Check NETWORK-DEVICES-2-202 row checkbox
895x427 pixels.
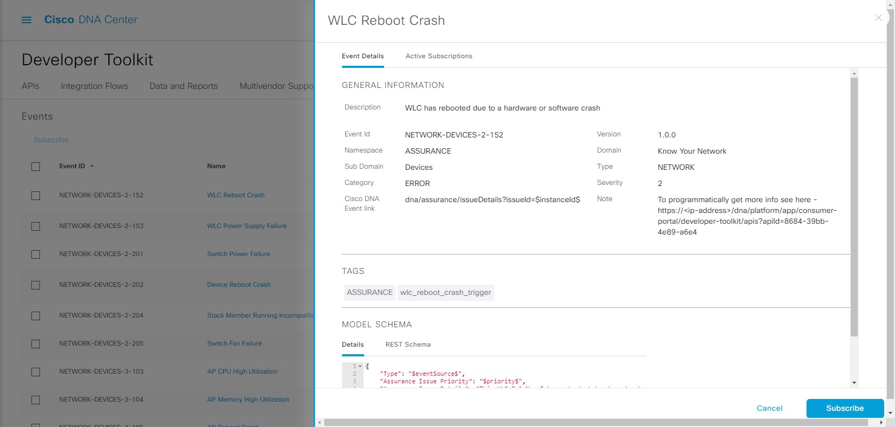(36, 285)
